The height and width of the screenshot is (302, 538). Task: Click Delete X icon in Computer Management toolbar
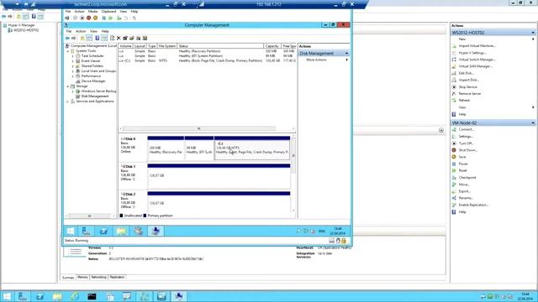[x=119, y=38]
